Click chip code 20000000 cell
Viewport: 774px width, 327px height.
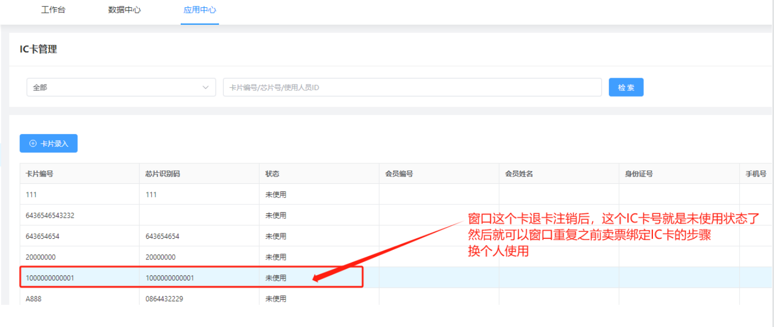click(160, 257)
